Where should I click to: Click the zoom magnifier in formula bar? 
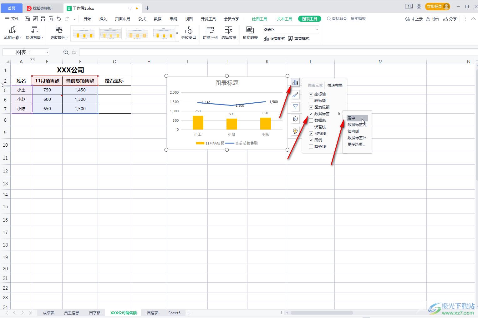coord(66,52)
